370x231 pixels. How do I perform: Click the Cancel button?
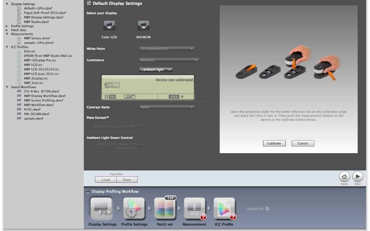[303, 143]
